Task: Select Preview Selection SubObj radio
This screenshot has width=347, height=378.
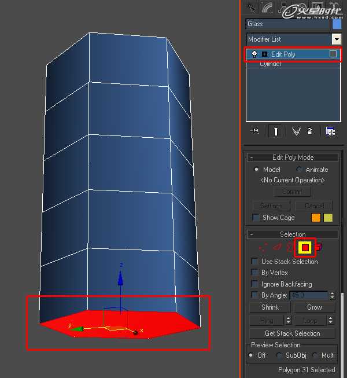Action: [x=279, y=355]
